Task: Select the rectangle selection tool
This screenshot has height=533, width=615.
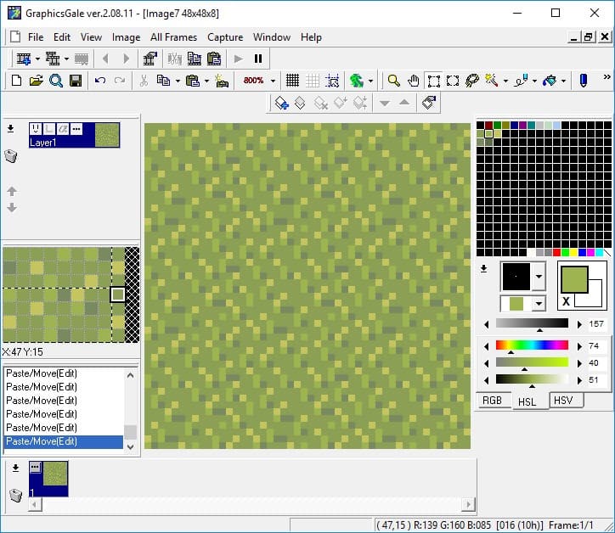Action: (x=433, y=81)
